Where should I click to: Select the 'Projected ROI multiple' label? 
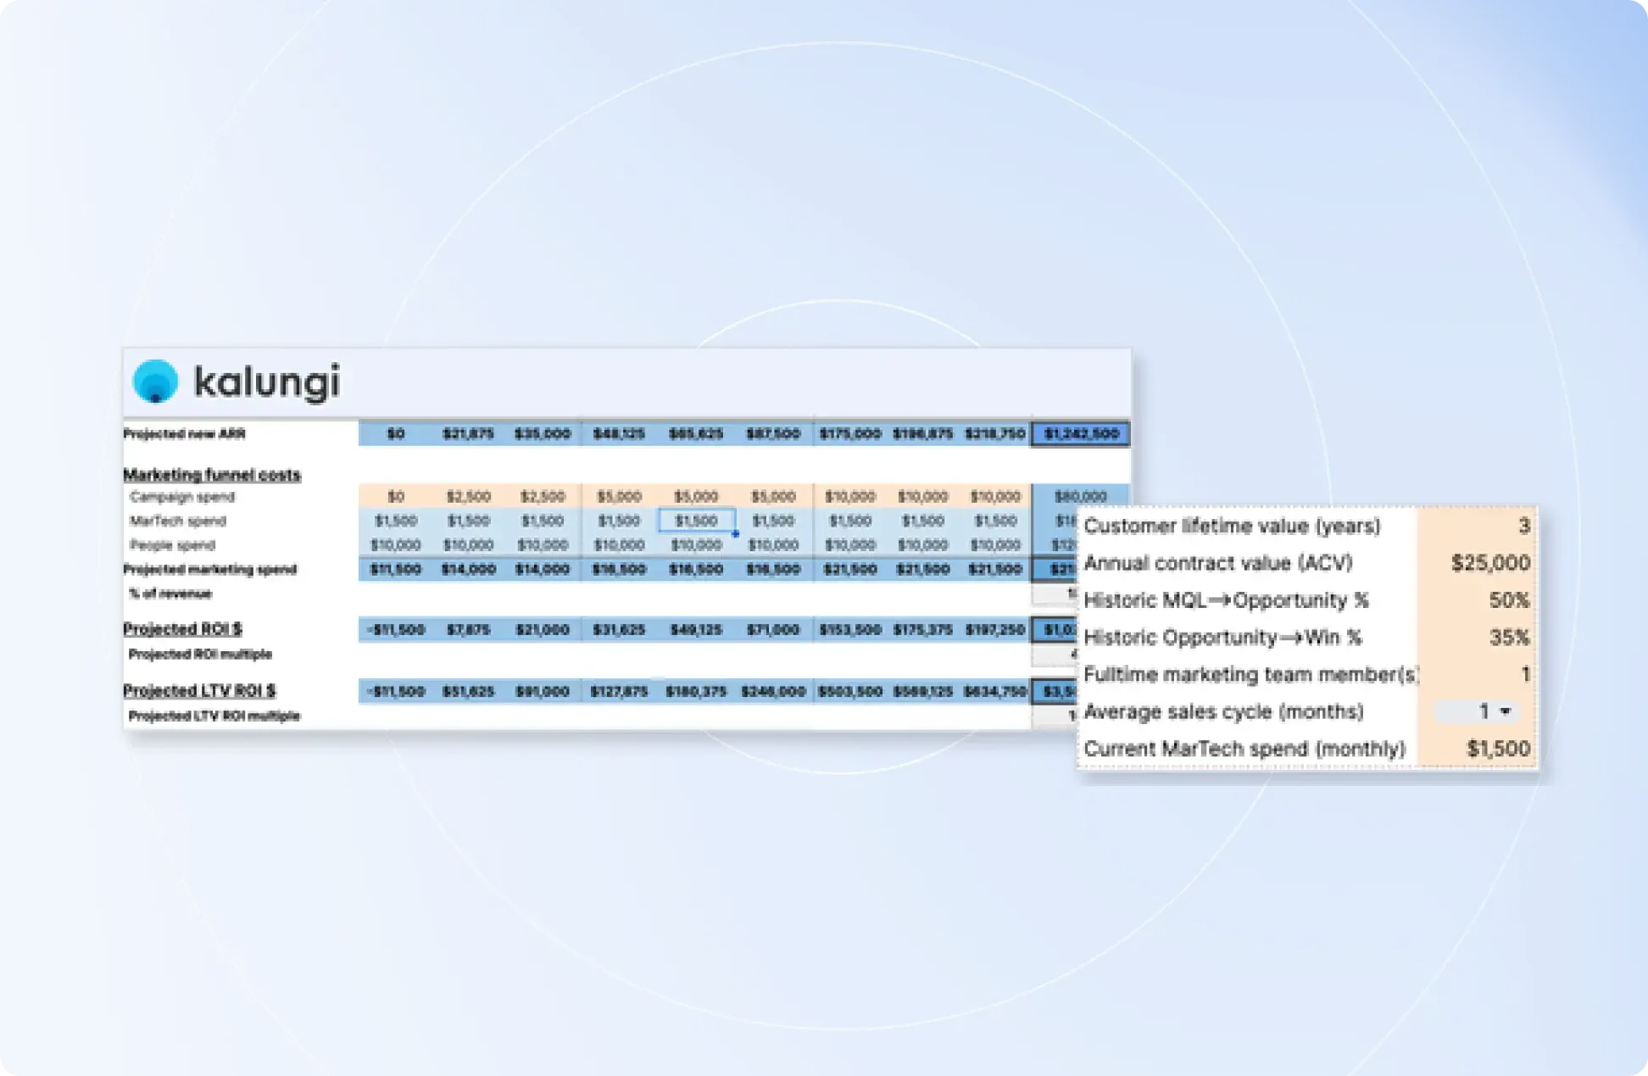[x=200, y=654]
